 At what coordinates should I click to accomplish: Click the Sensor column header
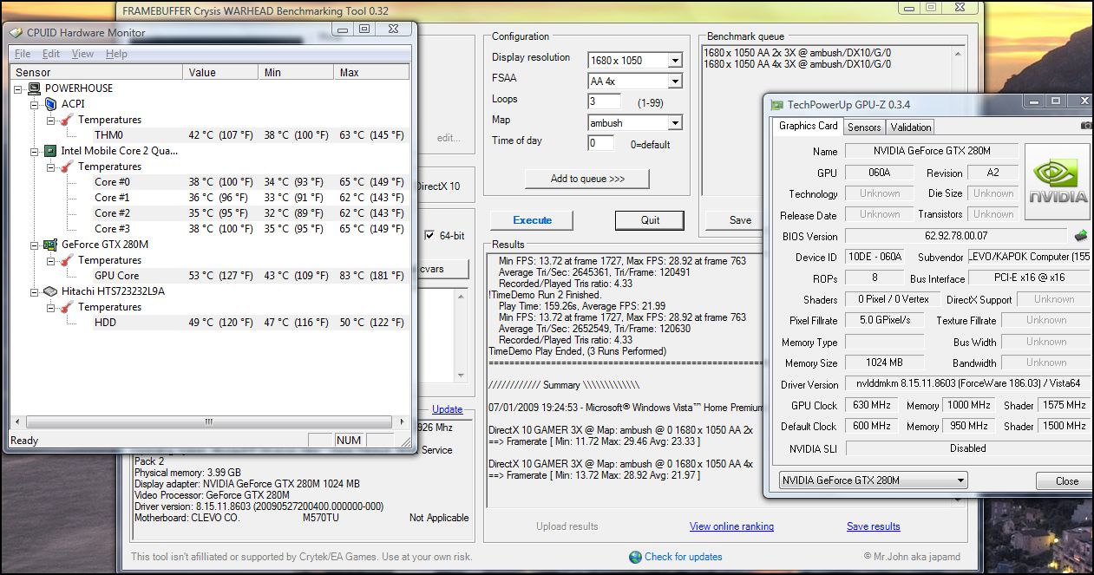click(x=97, y=73)
